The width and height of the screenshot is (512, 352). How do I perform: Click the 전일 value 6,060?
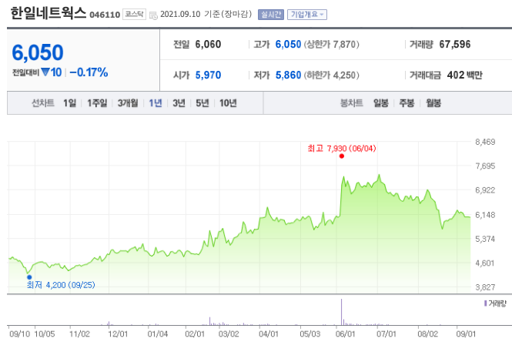coord(208,45)
